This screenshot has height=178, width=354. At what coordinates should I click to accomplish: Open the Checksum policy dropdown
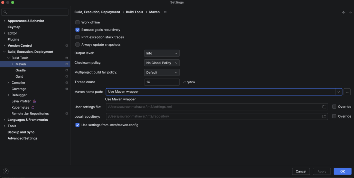(161, 63)
